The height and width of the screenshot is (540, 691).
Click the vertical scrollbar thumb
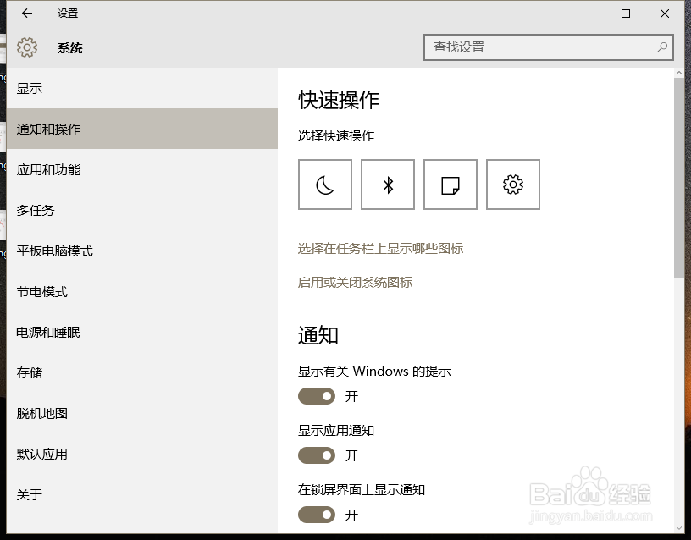(678, 178)
